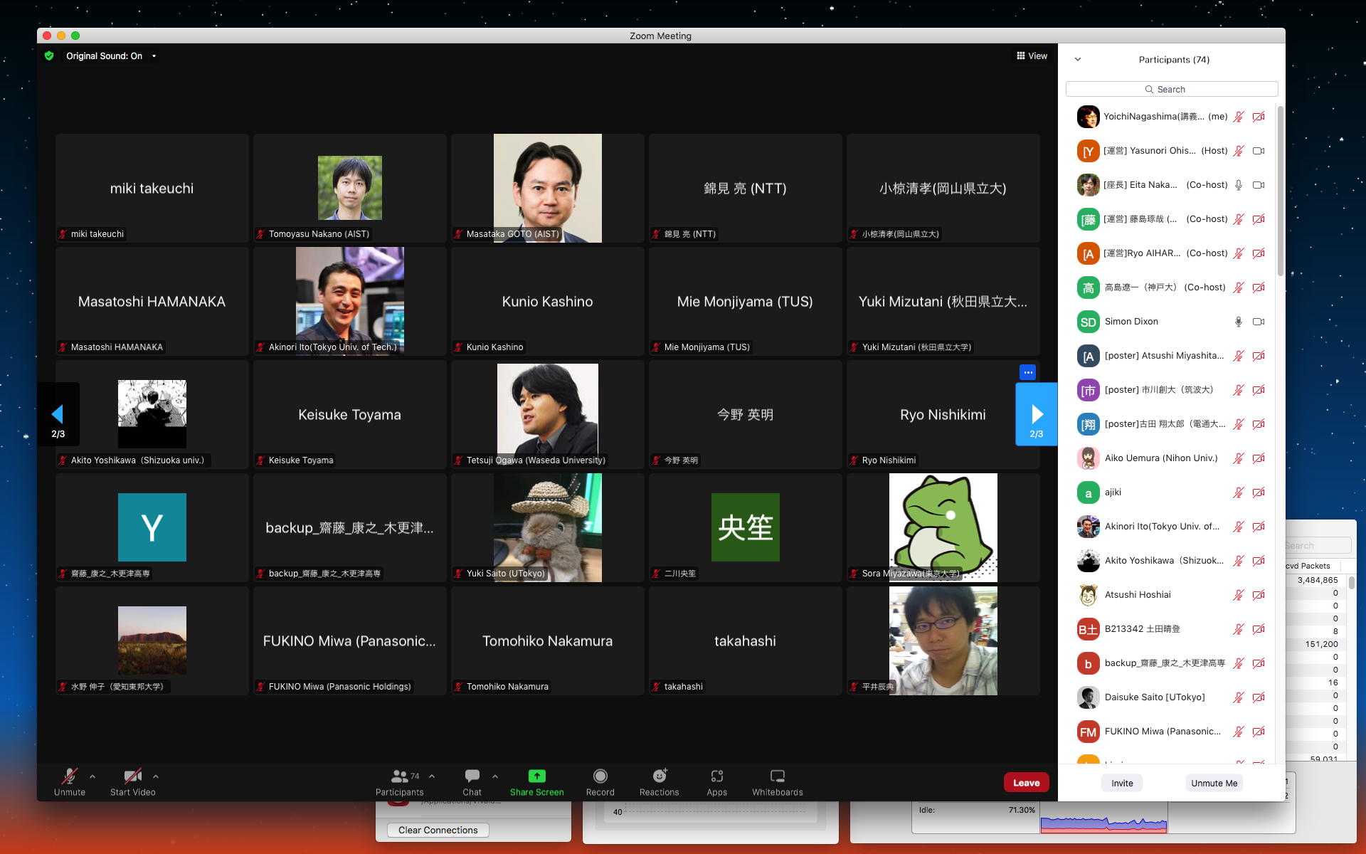The height and width of the screenshot is (854, 1366).
Task: Expand audio options arrow next to Unmute
Action: point(92,776)
